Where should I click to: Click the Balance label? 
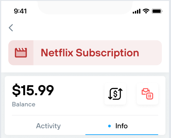[x=24, y=104]
